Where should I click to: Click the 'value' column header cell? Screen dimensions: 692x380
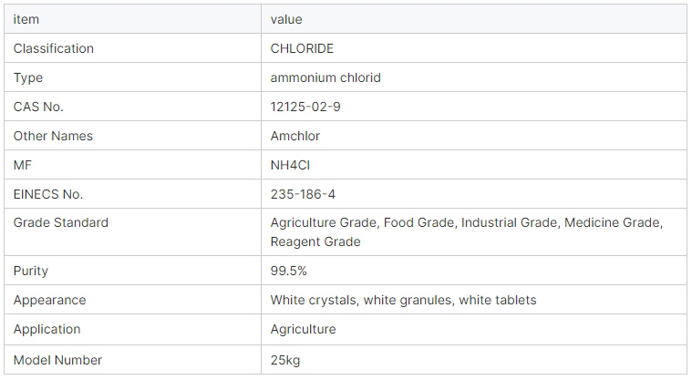[474, 19]
